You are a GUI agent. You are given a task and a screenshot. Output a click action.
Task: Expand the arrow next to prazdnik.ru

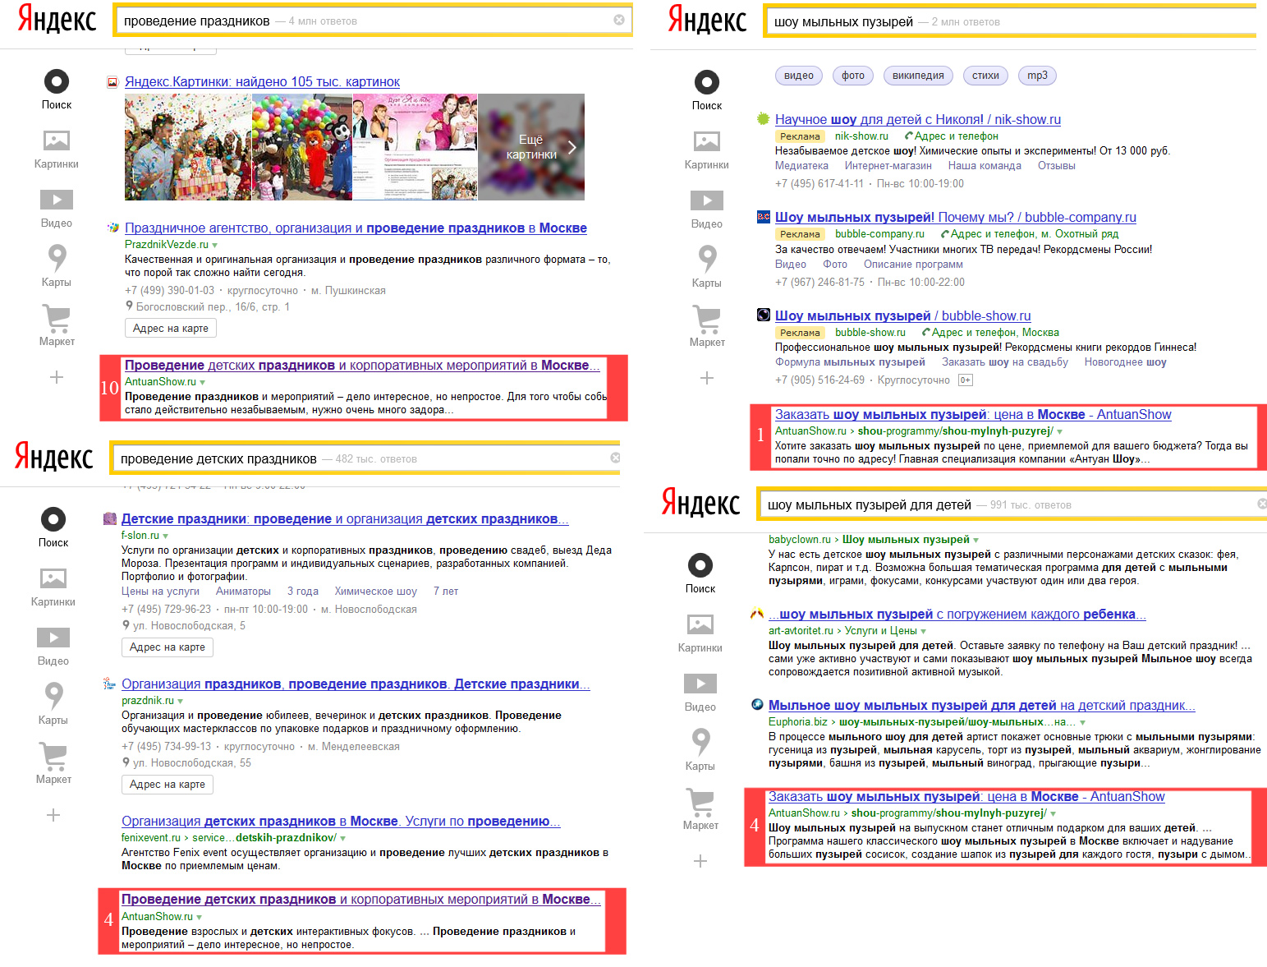(181, 701)
